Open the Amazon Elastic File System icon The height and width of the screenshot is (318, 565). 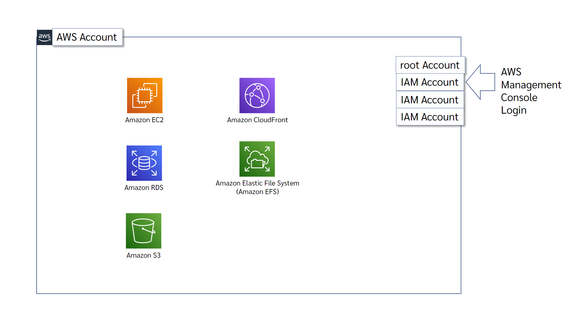257,159
